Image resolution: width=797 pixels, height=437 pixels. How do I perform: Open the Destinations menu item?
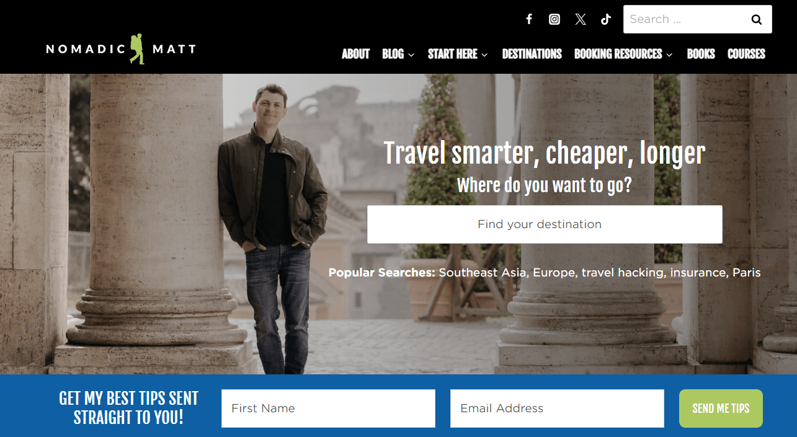pos(532,54)
